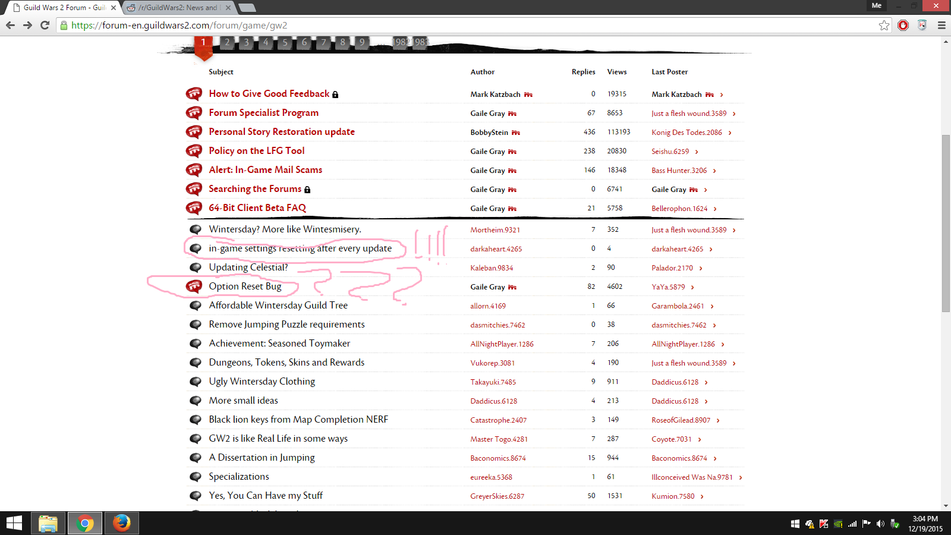
Task: Click the network signal tray icon
Action: 852,524
